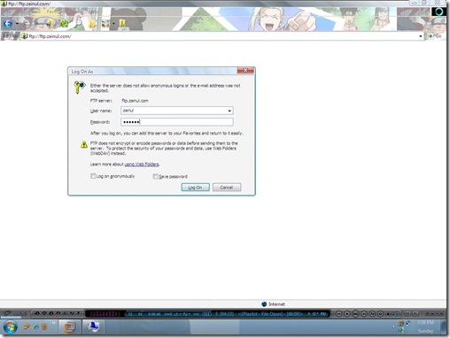Click the media player track display

[227, 314]
